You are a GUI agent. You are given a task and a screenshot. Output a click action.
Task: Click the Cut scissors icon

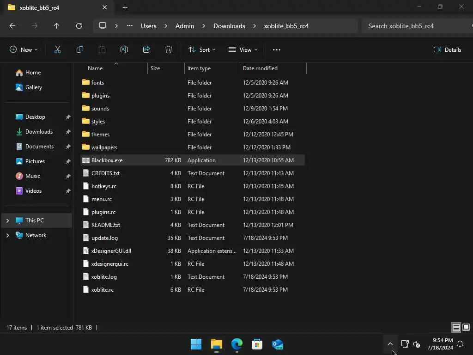point(57,49)
